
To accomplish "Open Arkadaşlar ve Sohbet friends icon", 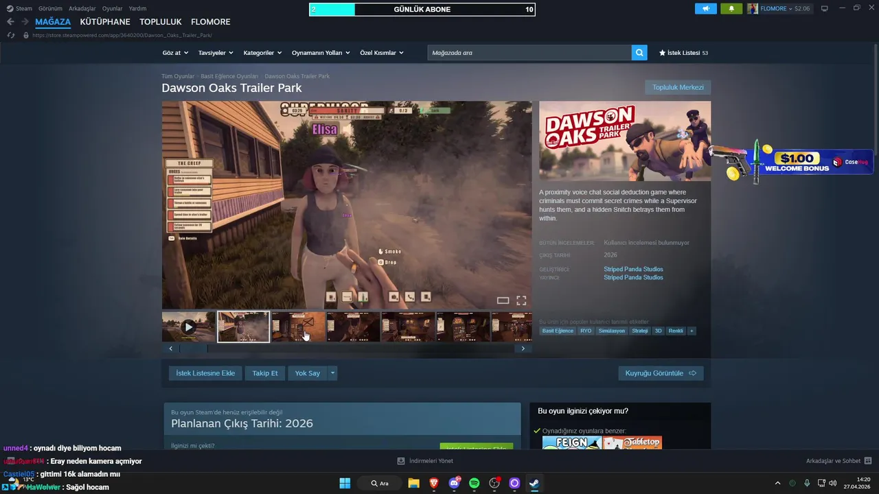I will point(868,461).
